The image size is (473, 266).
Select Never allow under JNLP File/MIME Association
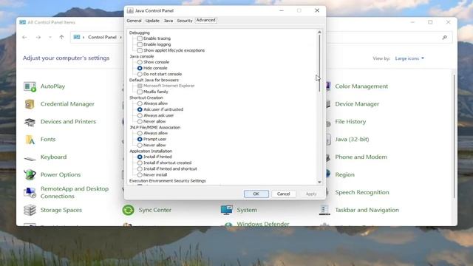(140, 145)
